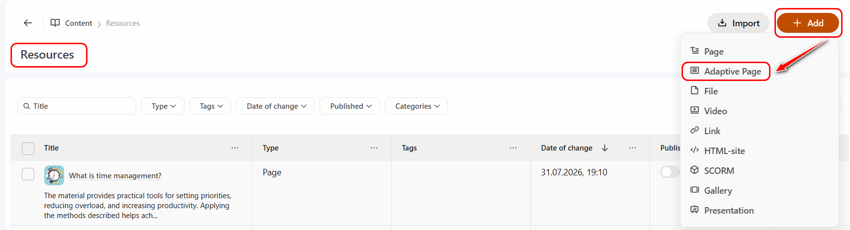Click the Import button
850x230 pixels.
pyautogui.click(x=738, y=23)
